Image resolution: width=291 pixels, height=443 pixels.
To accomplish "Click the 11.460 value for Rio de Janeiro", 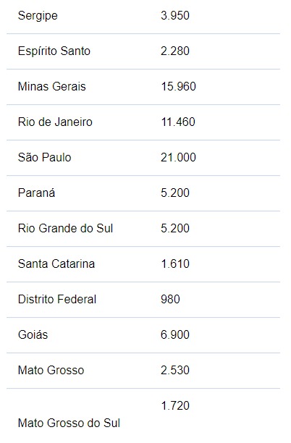I will pyautogui.click(x=178, y=122).
